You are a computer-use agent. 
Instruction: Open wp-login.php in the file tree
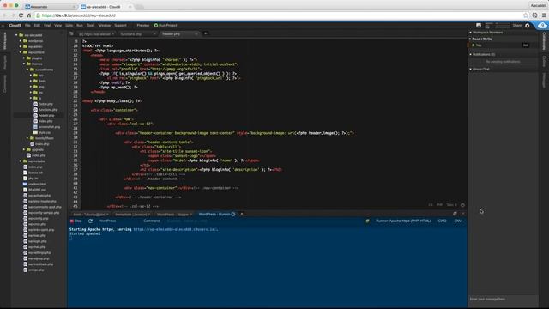pos(37,241)
